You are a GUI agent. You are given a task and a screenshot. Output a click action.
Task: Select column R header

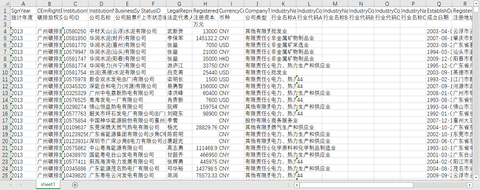463,3
